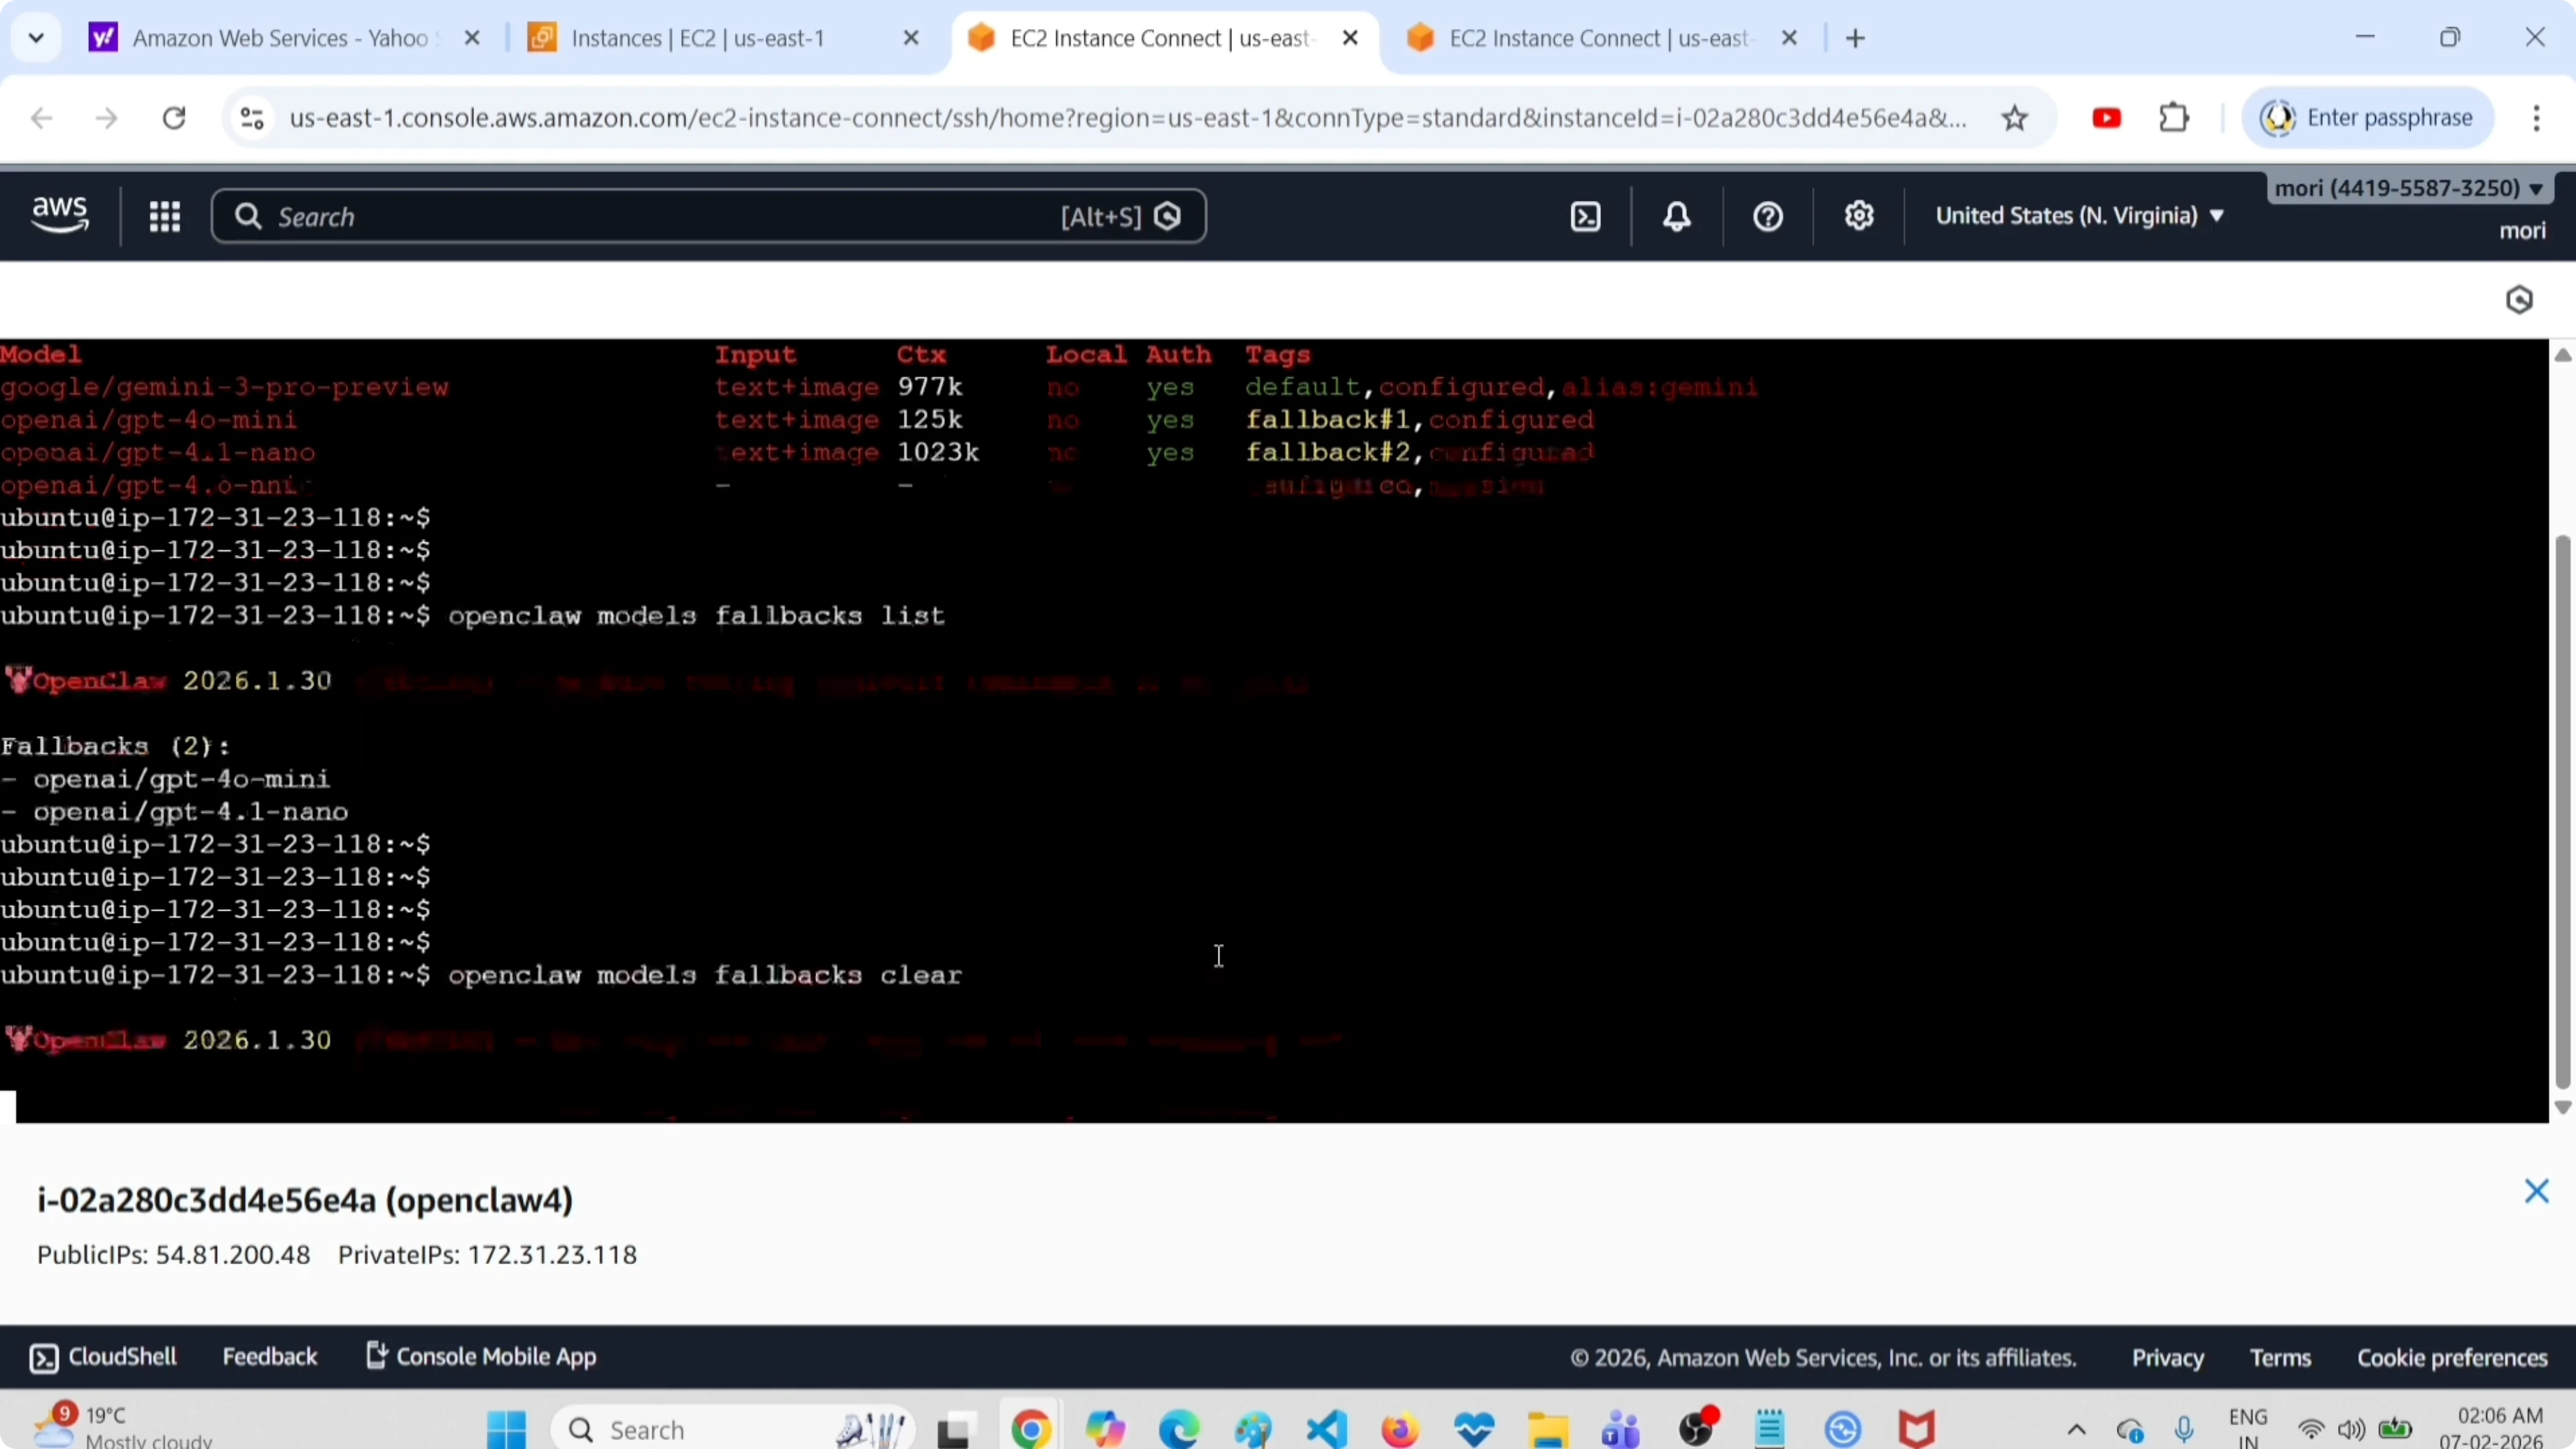Open the United States (N. Virginia) region dropdown
The image size is (2576, 1449).
pos(2079,215)
